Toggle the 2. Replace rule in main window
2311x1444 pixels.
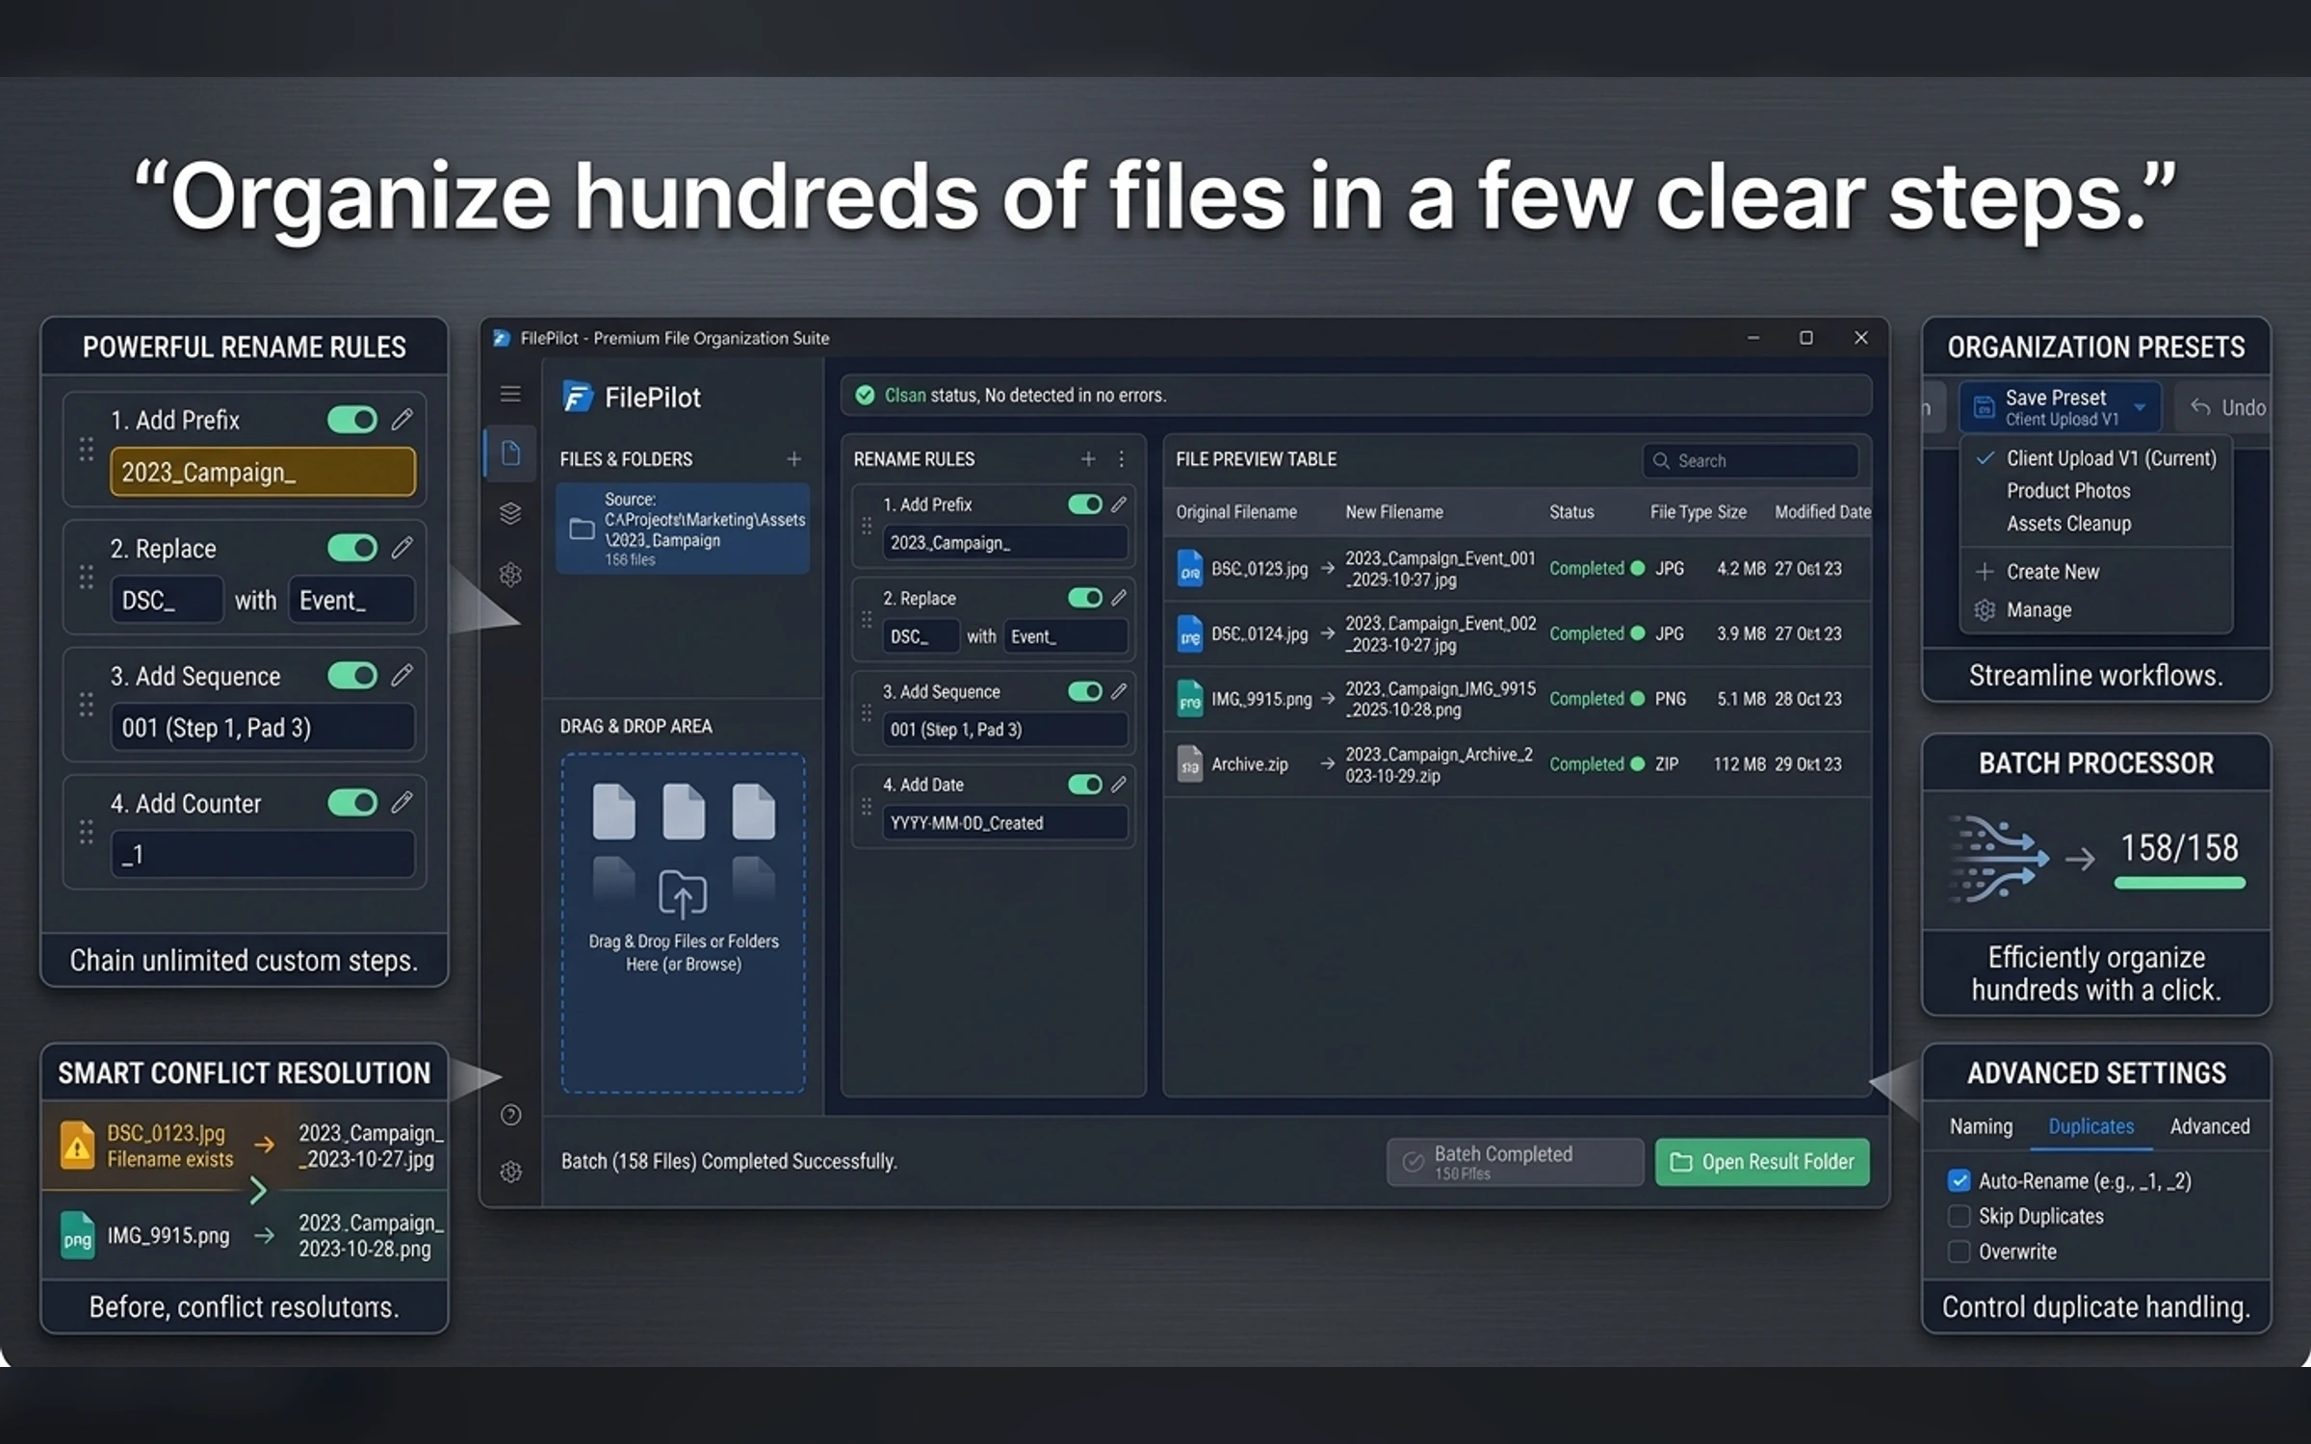pos(1085,598)
